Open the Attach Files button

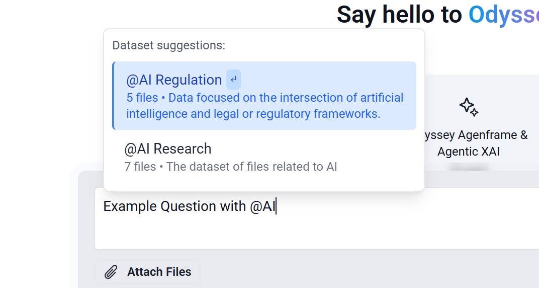coord(147,272)
